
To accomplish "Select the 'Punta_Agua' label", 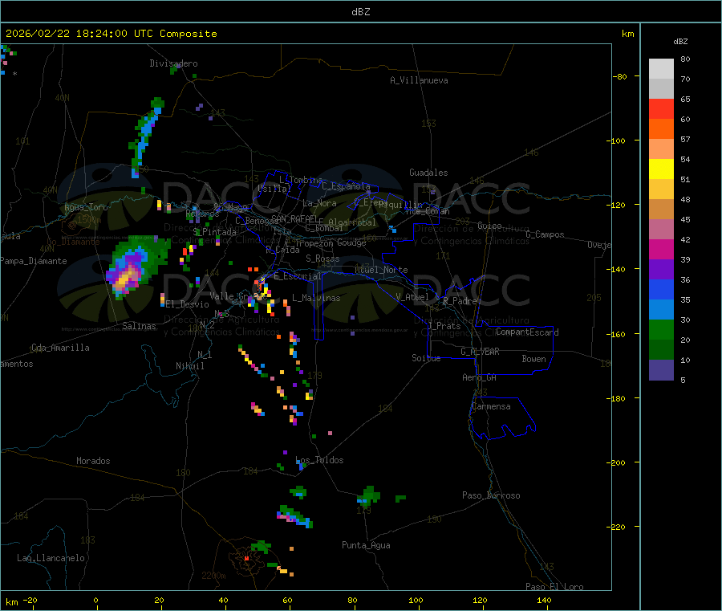I will pos(366,545).
